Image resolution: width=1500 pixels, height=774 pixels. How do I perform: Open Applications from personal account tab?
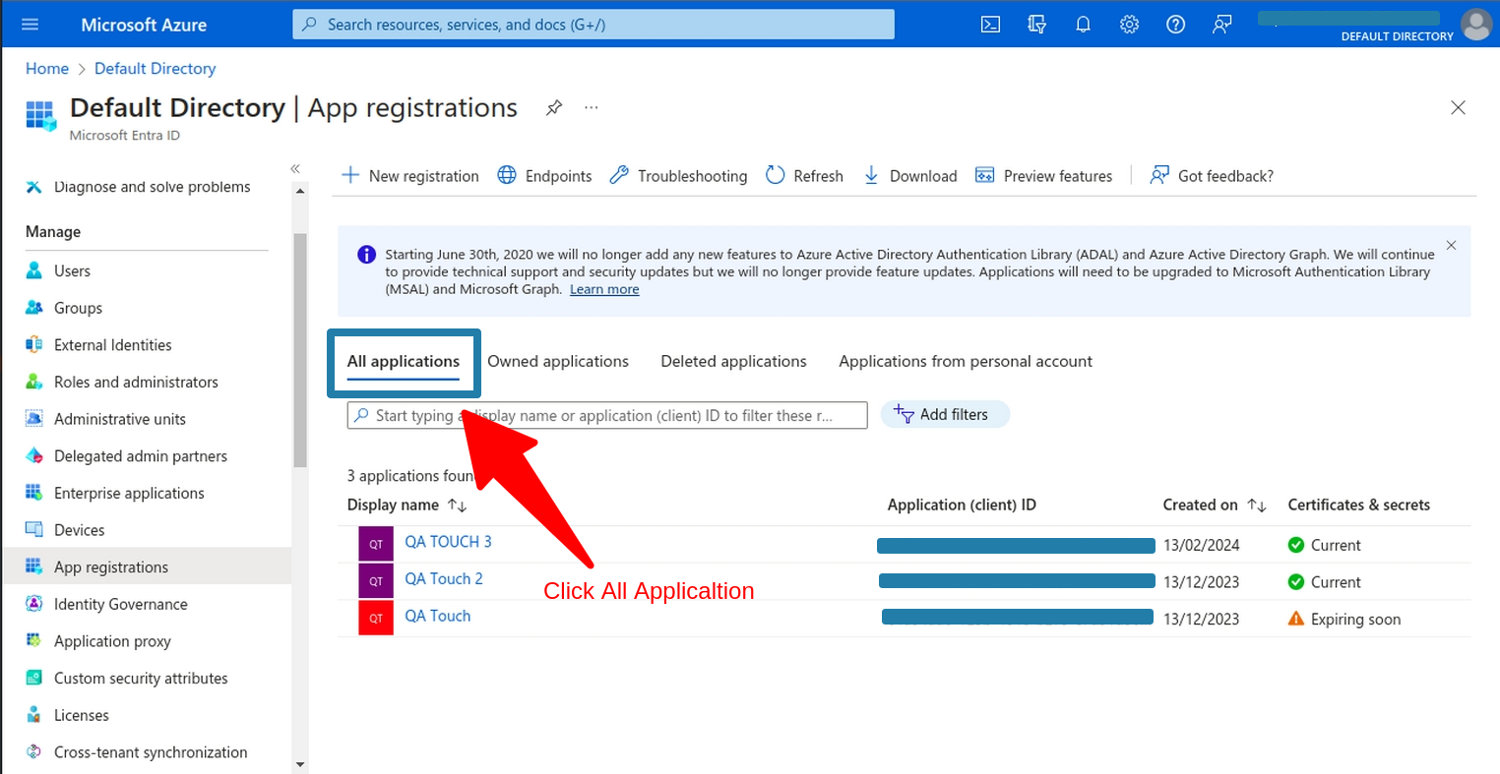click(x=966, y=361)
